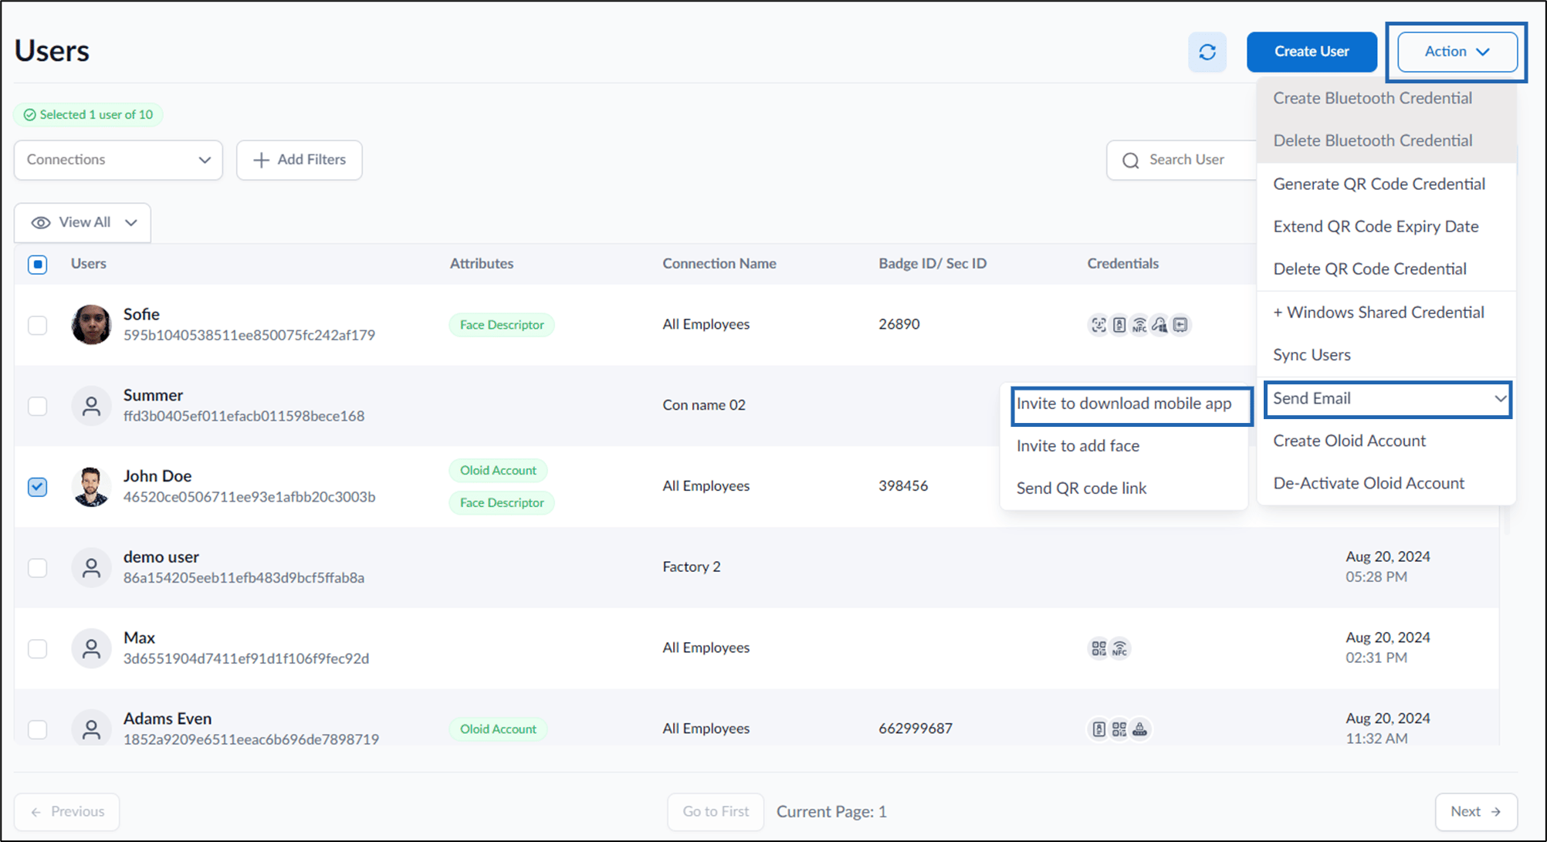Viewport: 1547px width, 842px height.
Task: Click the magnifier icon in Search User
Action: coord(1131,160)
